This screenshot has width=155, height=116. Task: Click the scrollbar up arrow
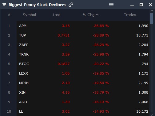152,10
